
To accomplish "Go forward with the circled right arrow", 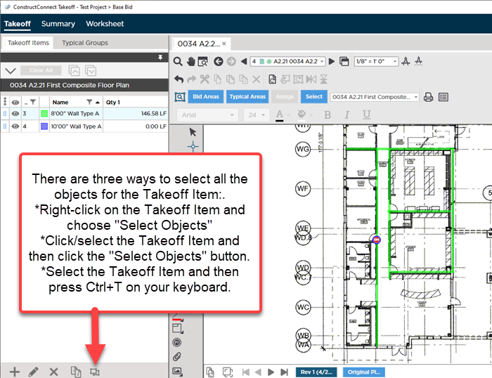I will [x=231, y=62].
